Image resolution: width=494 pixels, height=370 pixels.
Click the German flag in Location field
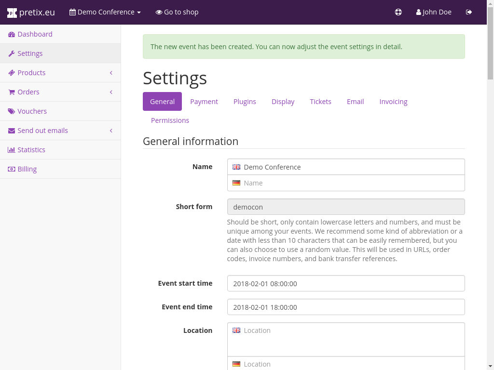[236, 364]
